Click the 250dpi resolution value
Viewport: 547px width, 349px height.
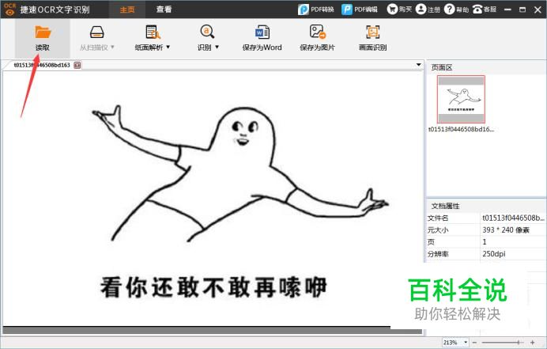coord(493,254)
